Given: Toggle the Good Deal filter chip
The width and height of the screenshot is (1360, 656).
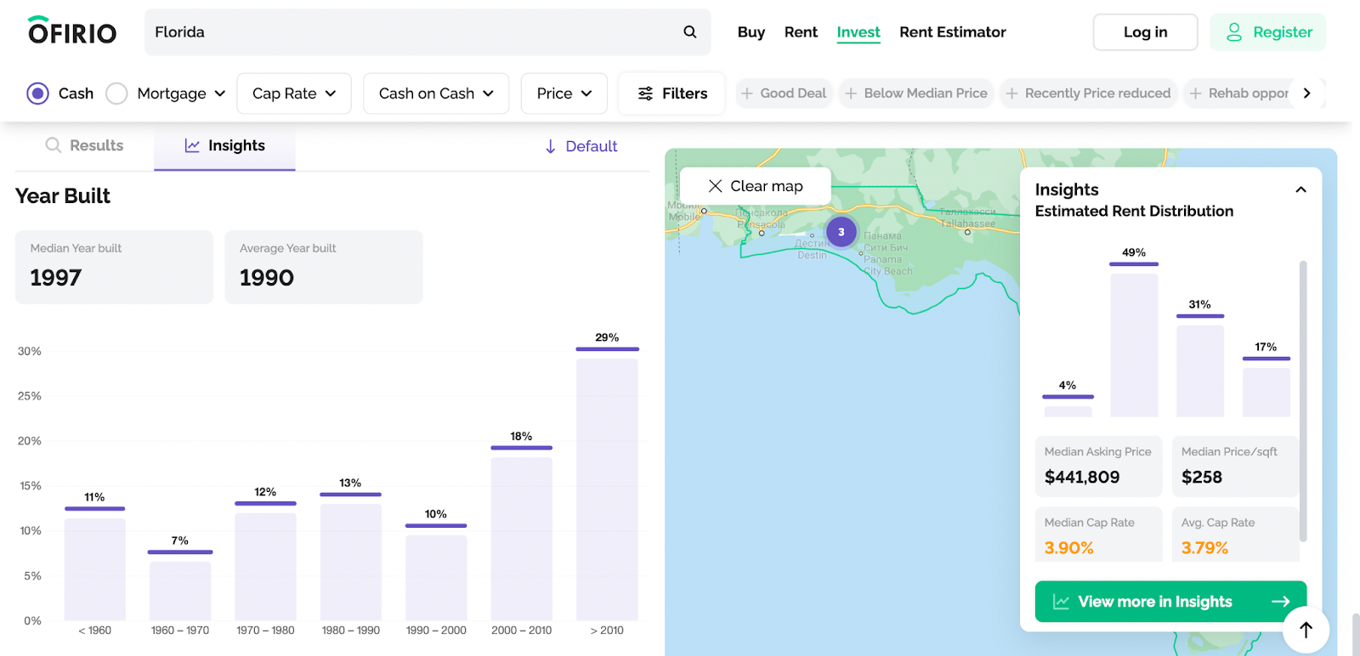Looking at the screenshot, I should (783, 93).
